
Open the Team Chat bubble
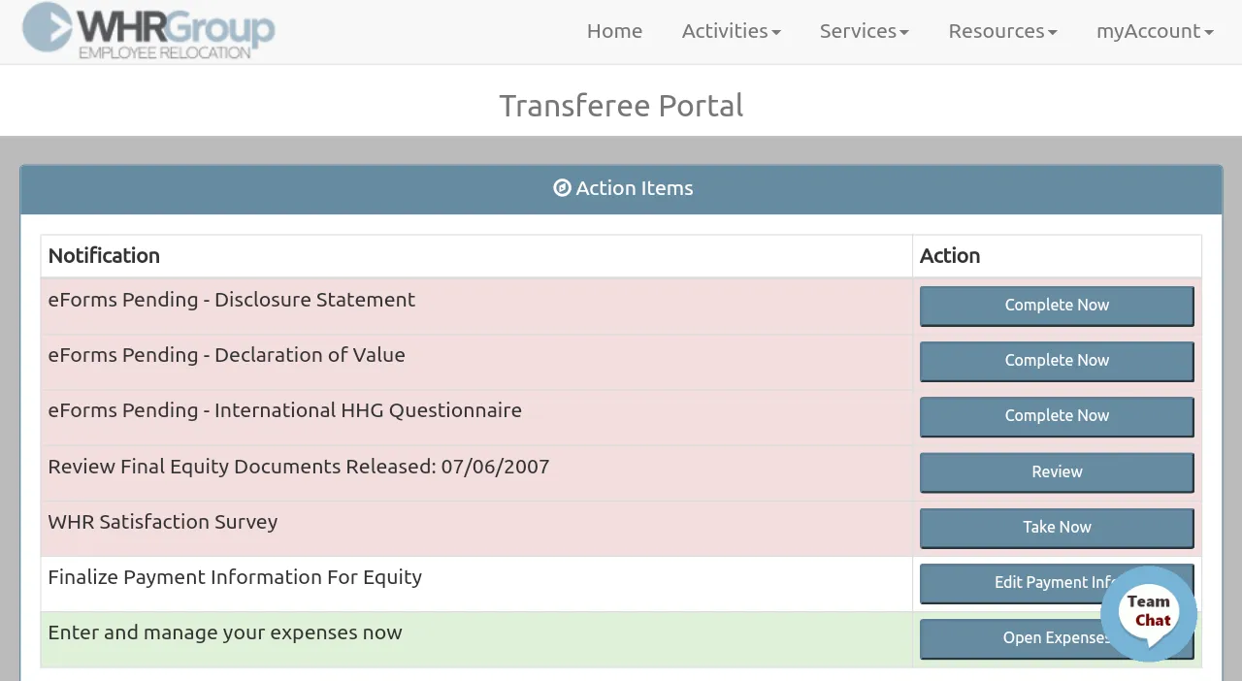click(x=1149, y=613)
